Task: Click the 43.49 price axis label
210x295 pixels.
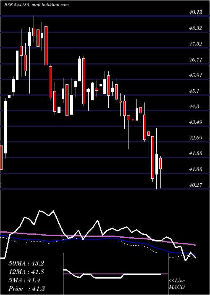Action: point(196,122)
